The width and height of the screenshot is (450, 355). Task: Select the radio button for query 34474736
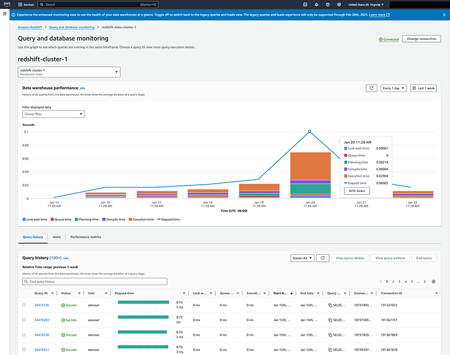coord(22,304)
